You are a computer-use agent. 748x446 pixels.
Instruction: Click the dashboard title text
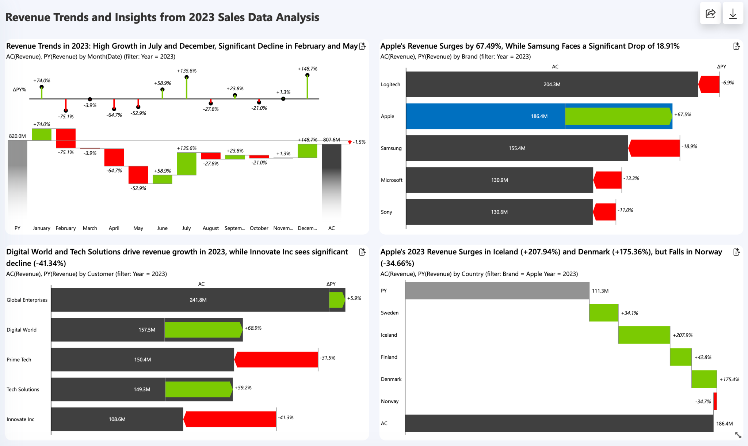coord(162,17)
